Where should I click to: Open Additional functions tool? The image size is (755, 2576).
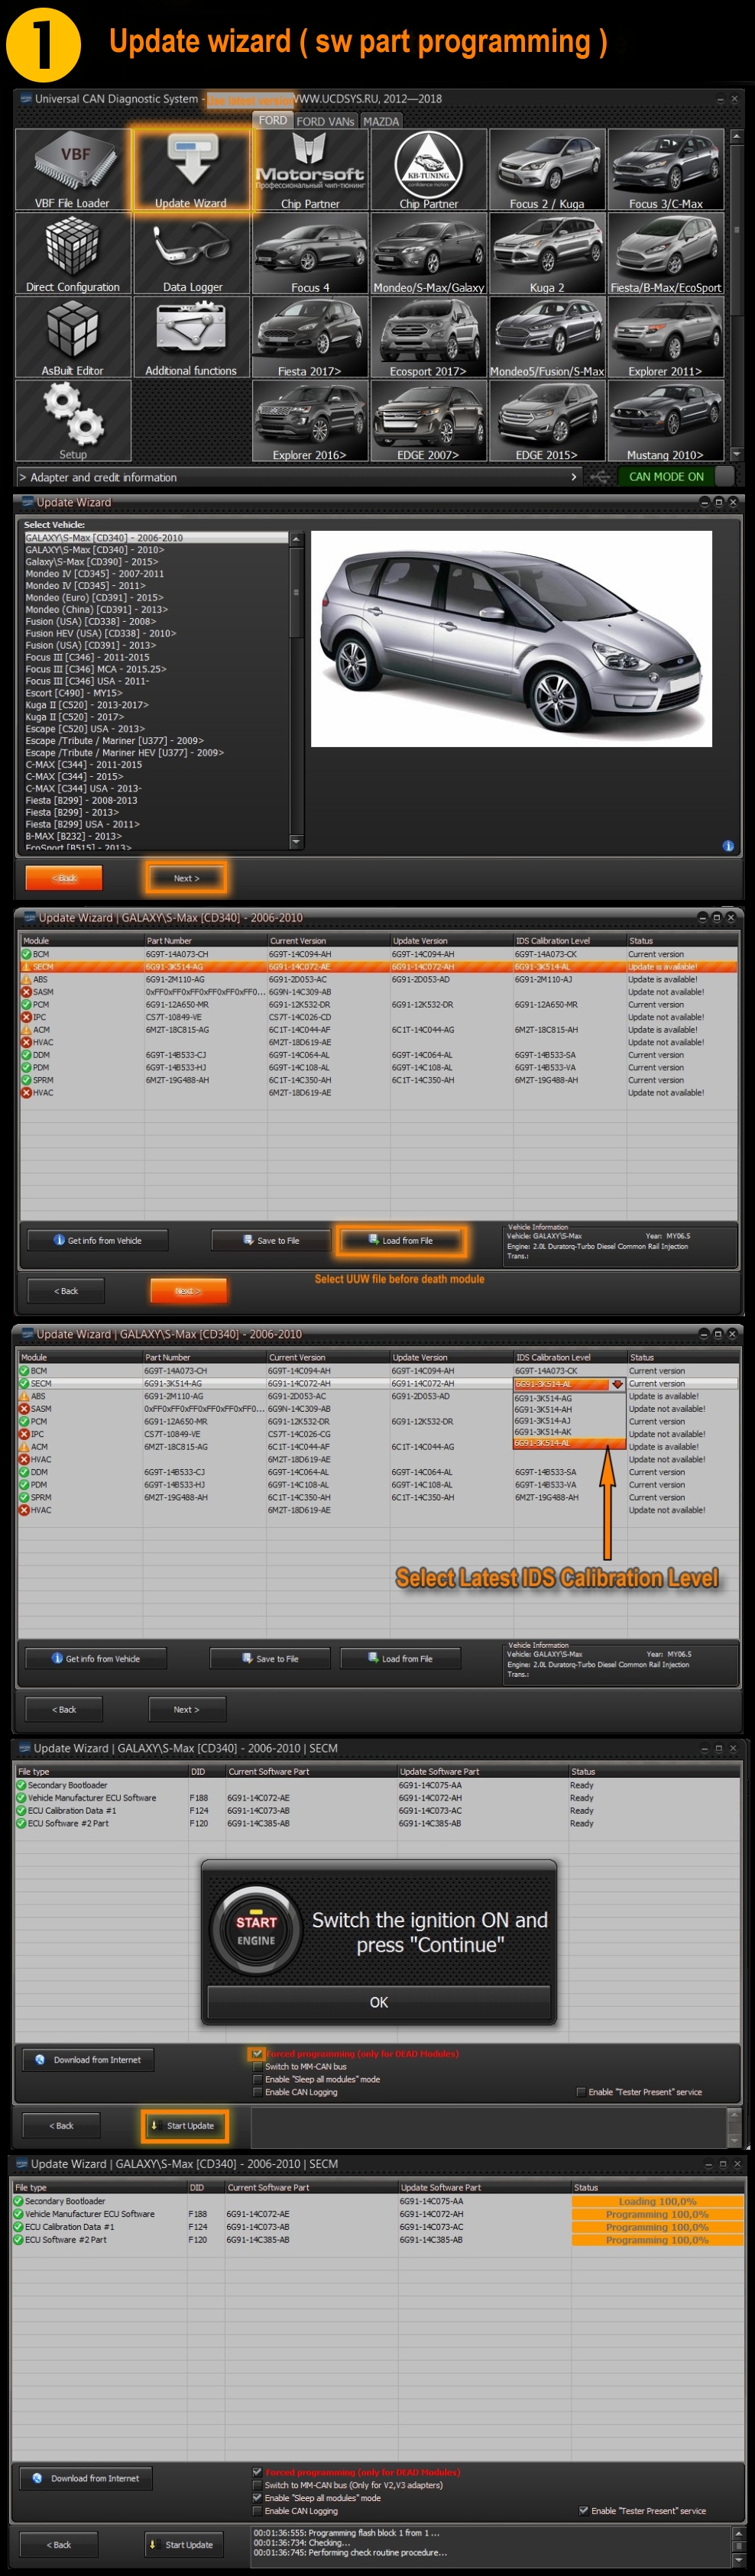(190, 337)
